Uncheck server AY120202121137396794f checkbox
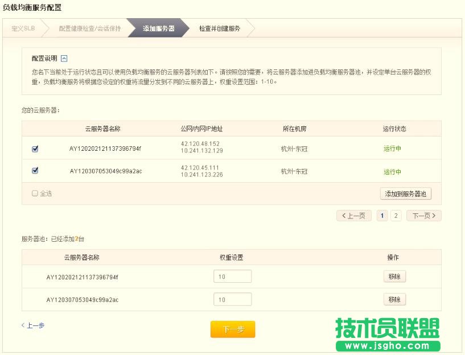 point(35,149)
